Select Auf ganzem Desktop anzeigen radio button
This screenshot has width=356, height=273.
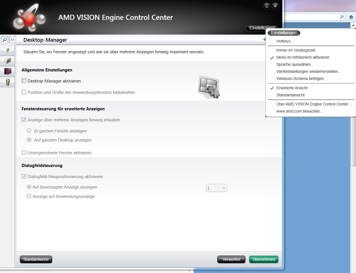pos(29,140)
